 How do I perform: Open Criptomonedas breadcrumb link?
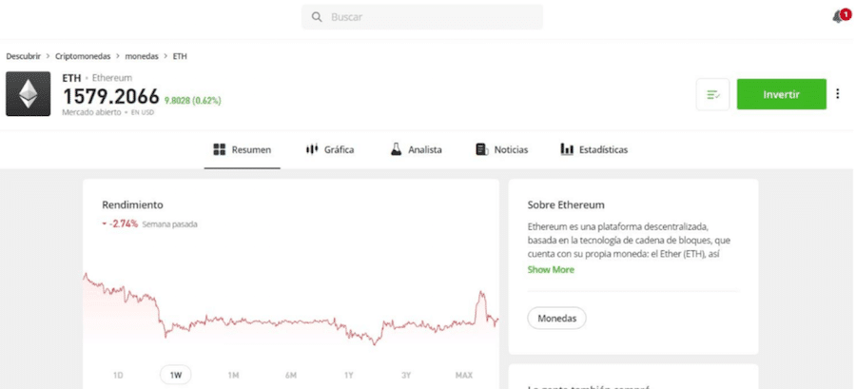tap(83, 56)
